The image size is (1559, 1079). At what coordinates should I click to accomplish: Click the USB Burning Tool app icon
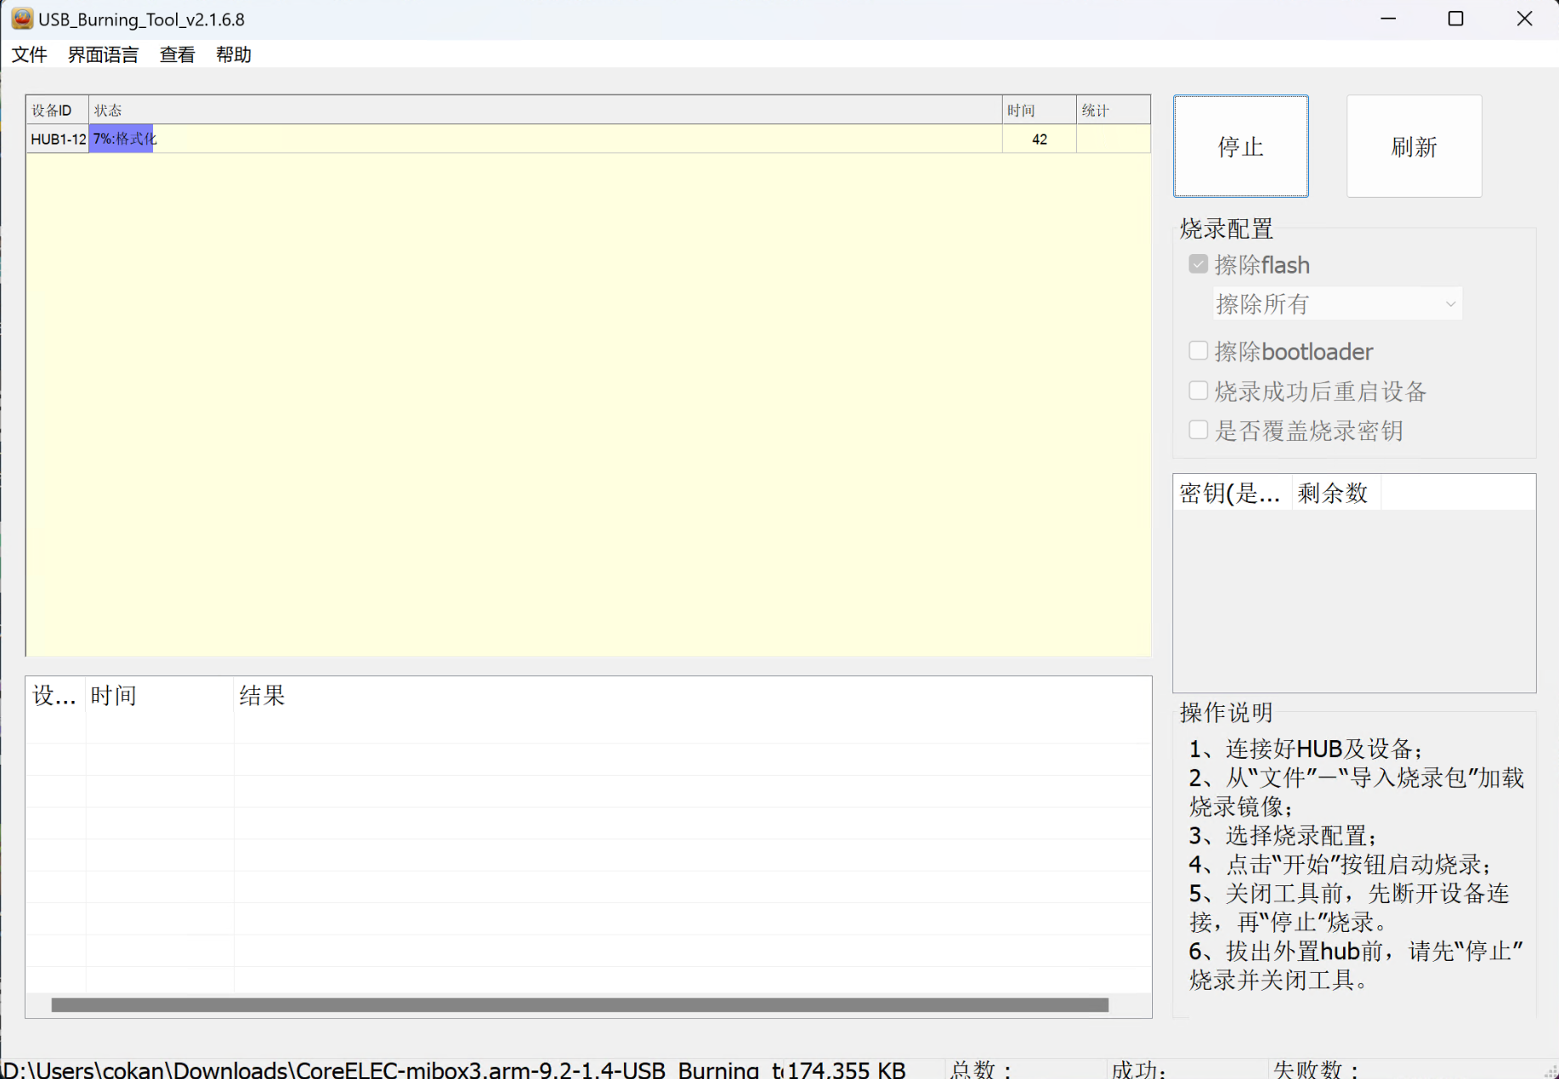coord(22,18)
